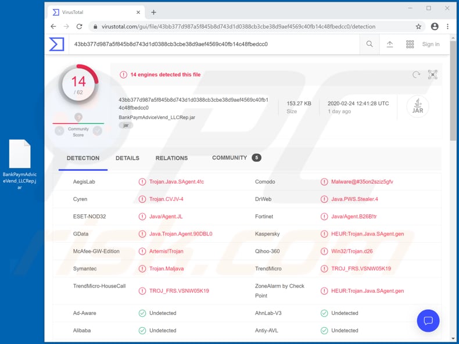Vote negative on community score
Viewport: 459px width, 344px height.
[x=59, y=131]
